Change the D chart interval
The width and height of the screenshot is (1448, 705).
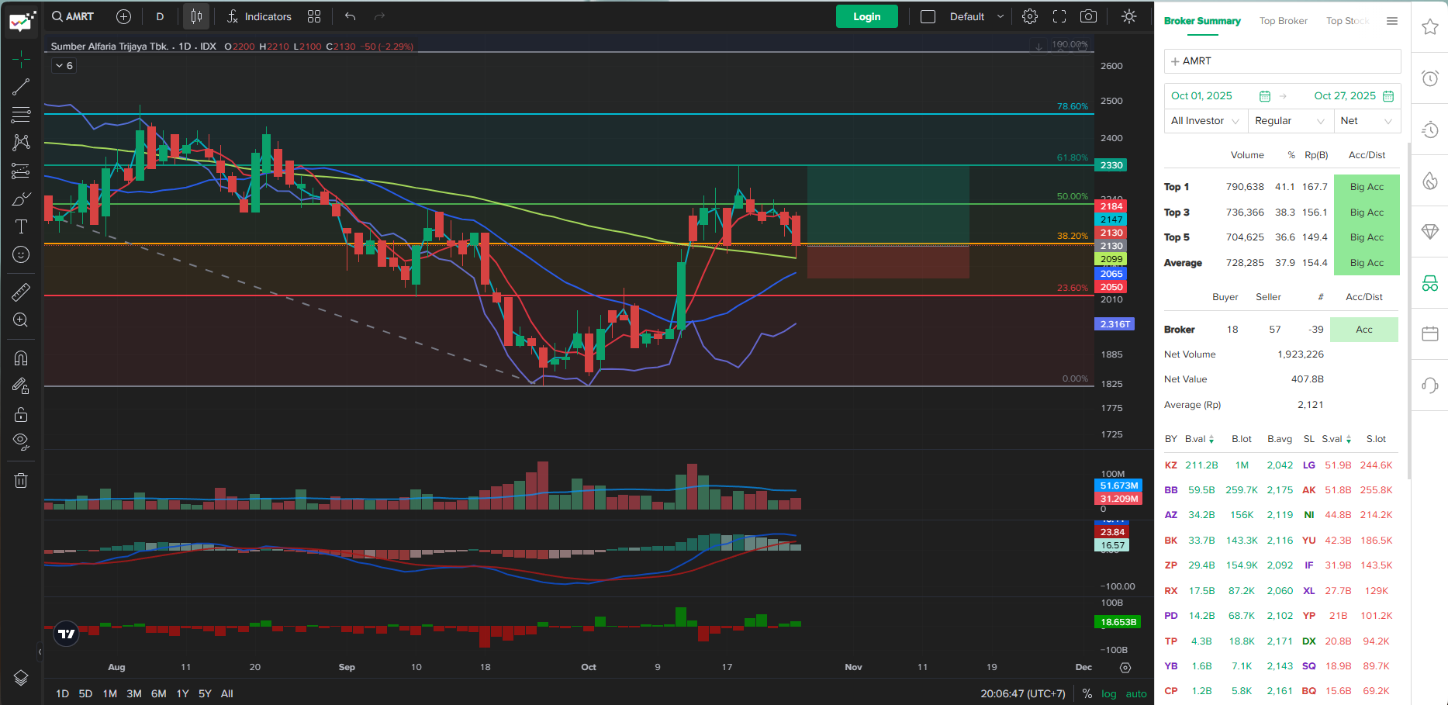coord(160,16)
